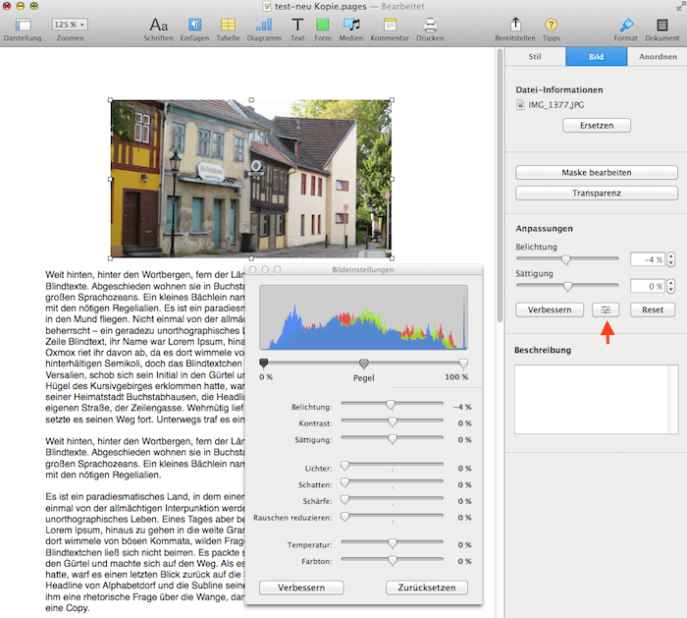
Task: Insert a Tabelle from toolbar
Action: tap(228, 25)
